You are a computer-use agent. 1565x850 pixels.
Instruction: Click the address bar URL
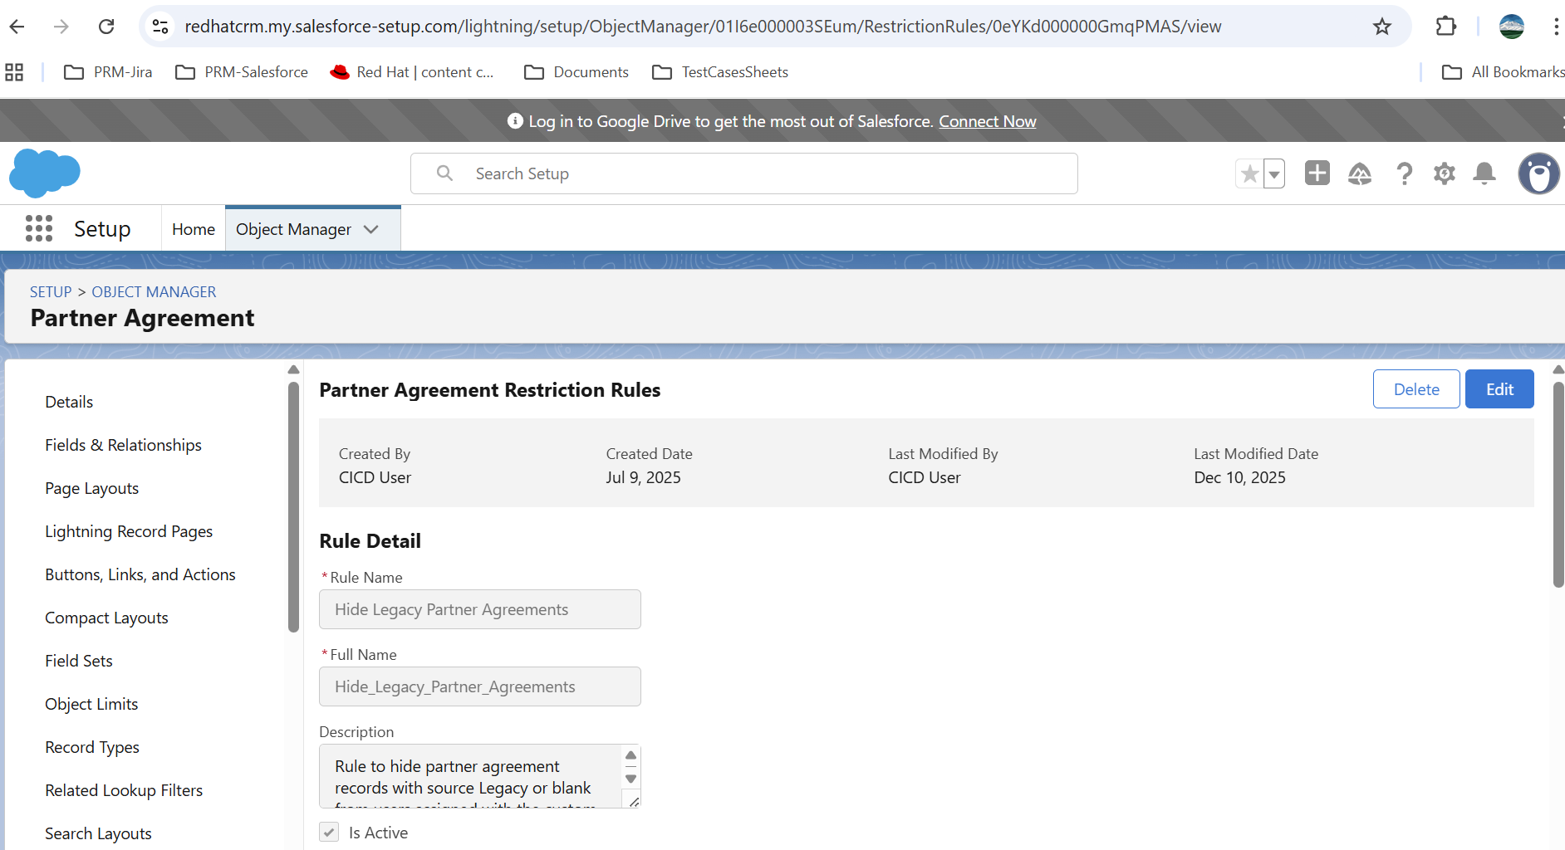[x=703, y=27]
